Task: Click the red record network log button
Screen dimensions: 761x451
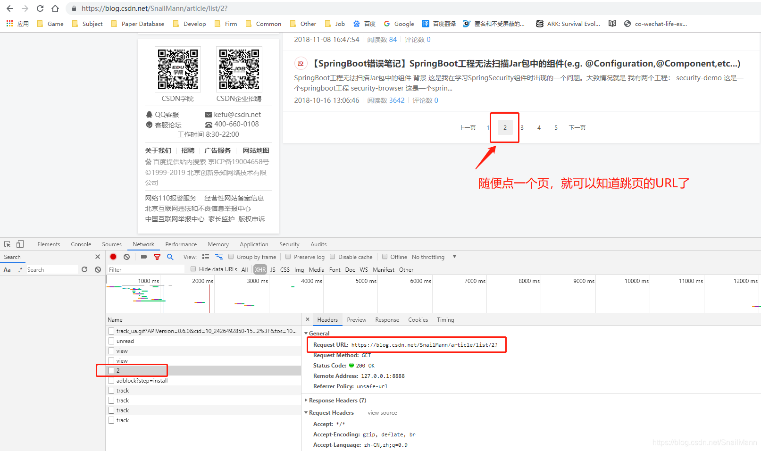Action: pos(113,257)
